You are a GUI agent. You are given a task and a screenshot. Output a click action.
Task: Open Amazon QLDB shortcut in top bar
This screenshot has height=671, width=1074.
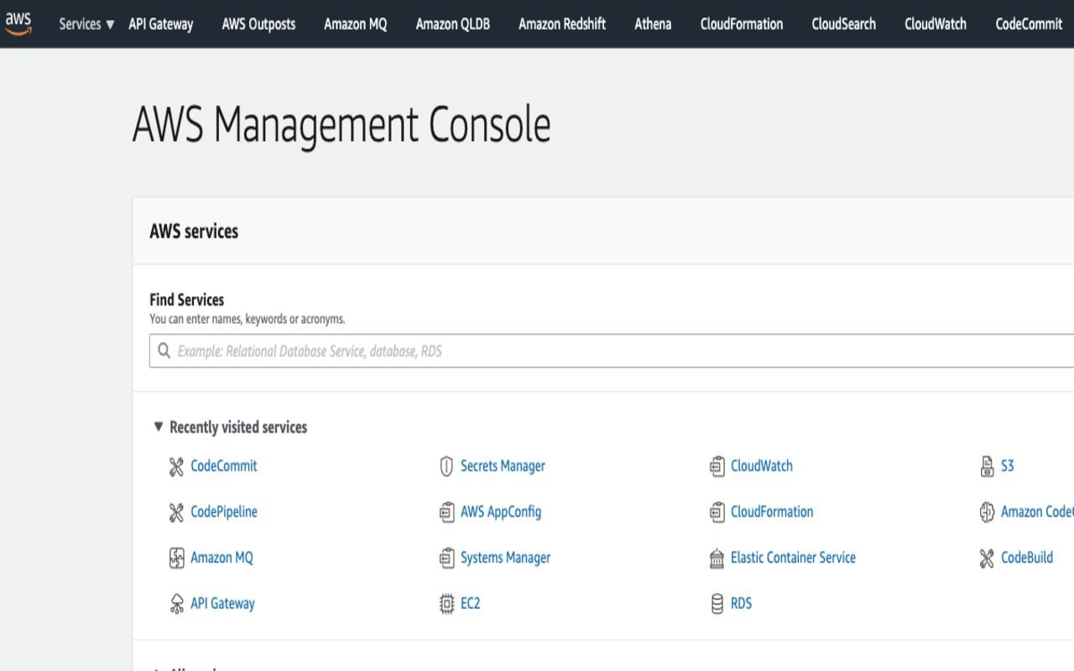(453, 24)
